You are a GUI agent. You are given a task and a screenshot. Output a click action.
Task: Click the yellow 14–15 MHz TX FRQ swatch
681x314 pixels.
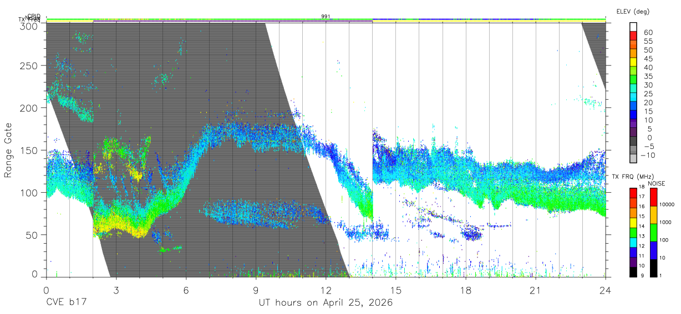point(633,223)
